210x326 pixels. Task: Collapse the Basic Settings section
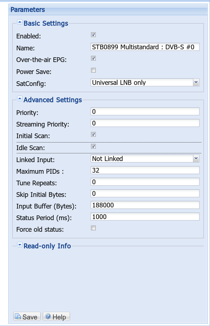(20, 22)
